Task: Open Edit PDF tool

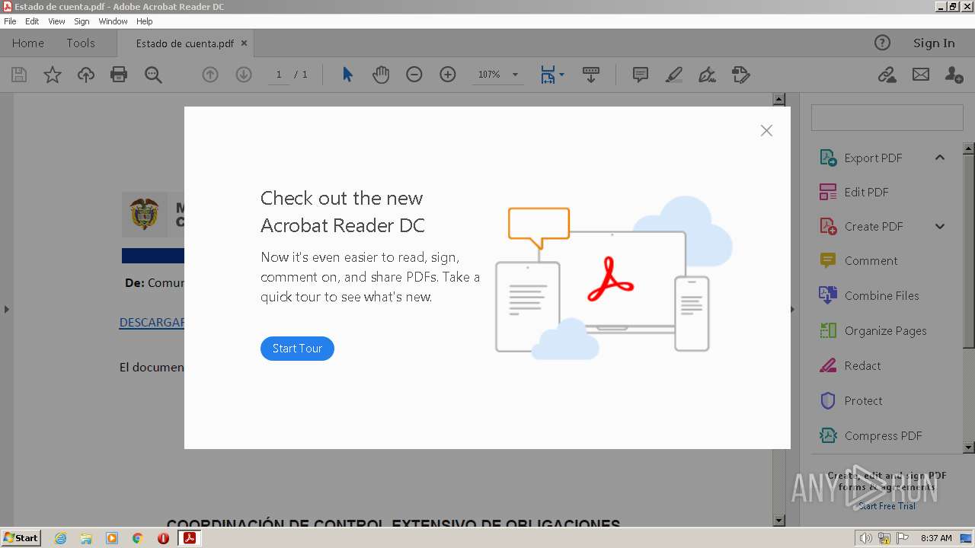Action: pos(865,192)
